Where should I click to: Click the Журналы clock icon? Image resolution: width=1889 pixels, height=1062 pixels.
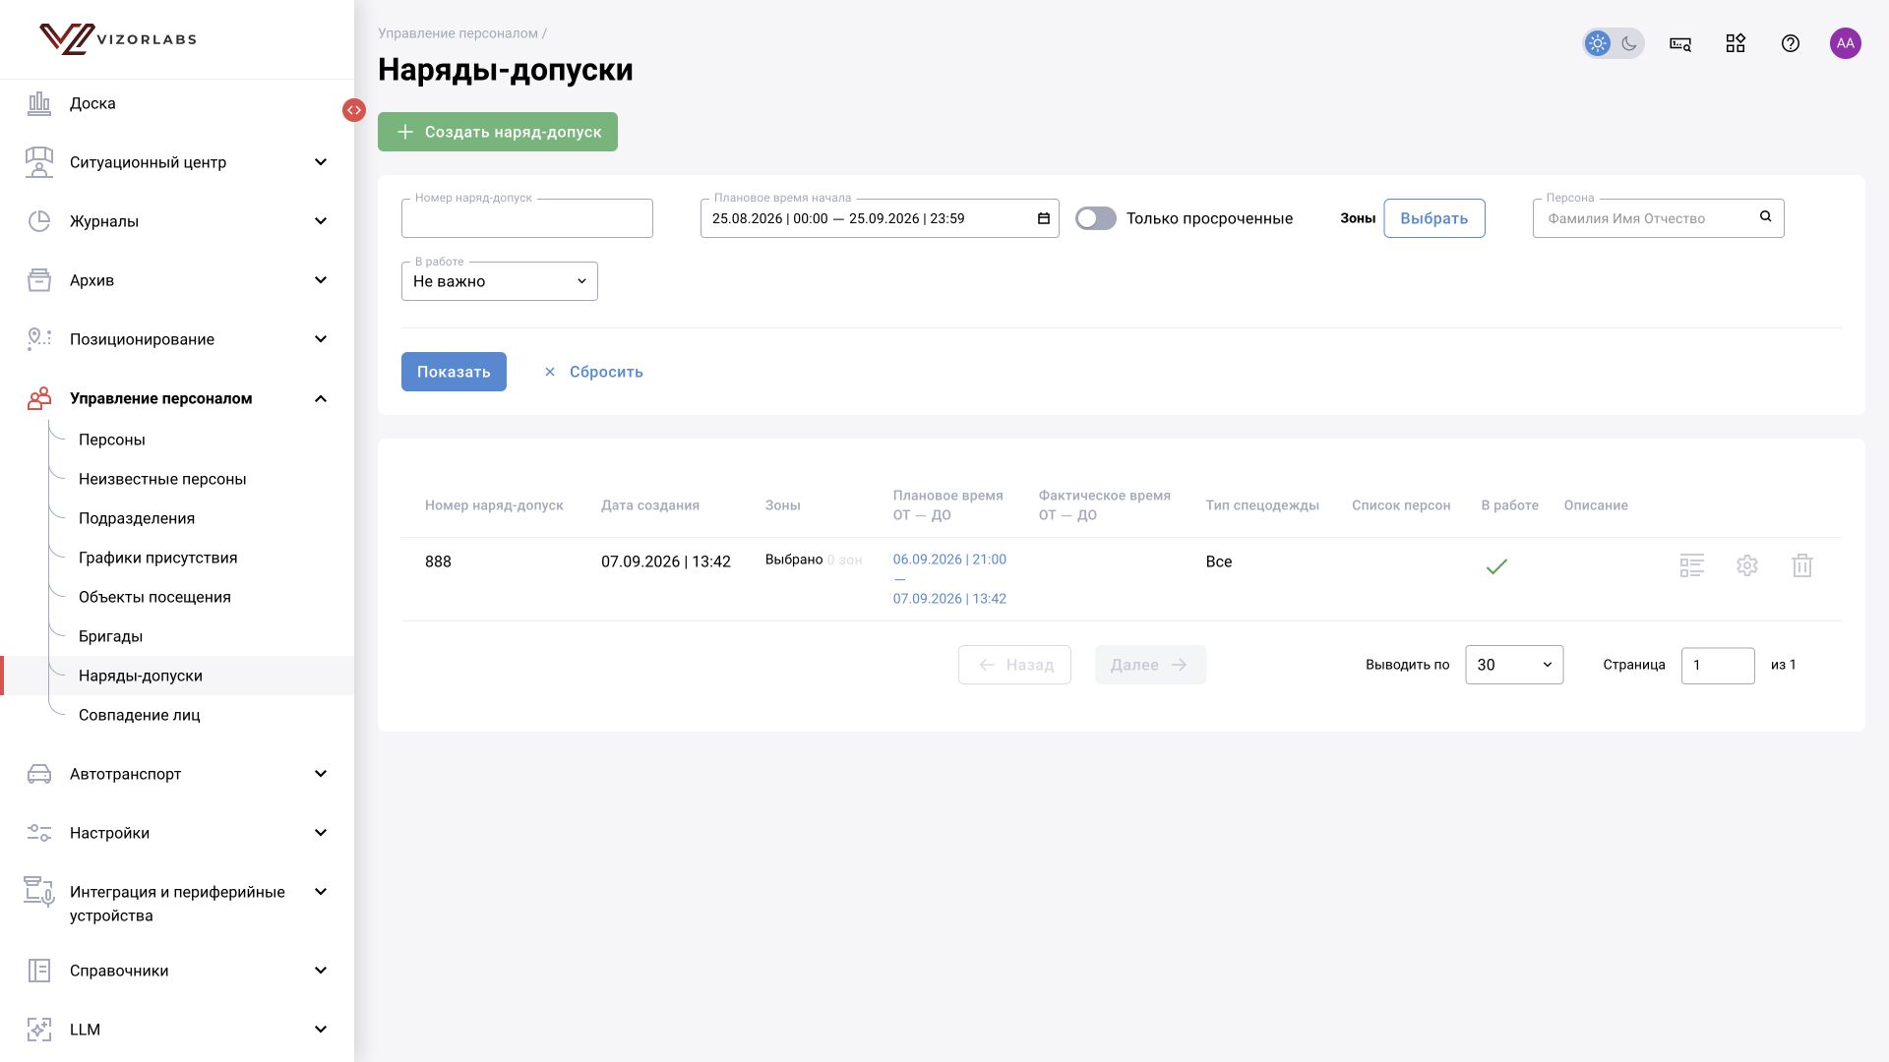pyautogui.click(x=39, y=221)
